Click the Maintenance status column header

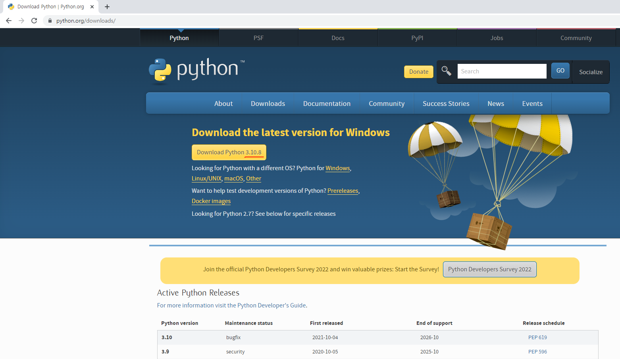tap(249, 323)
